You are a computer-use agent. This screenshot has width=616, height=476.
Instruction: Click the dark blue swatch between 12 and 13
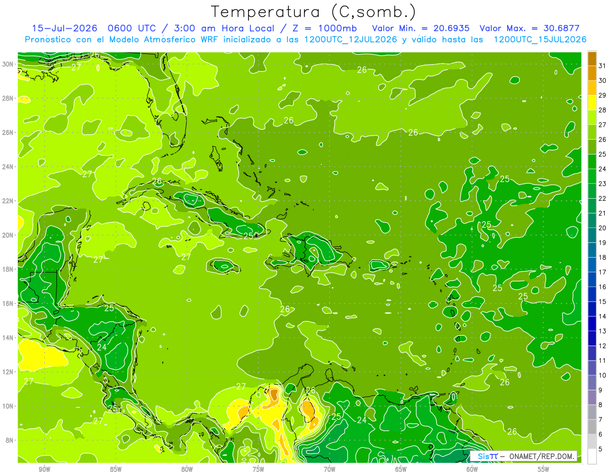point(592,338)
